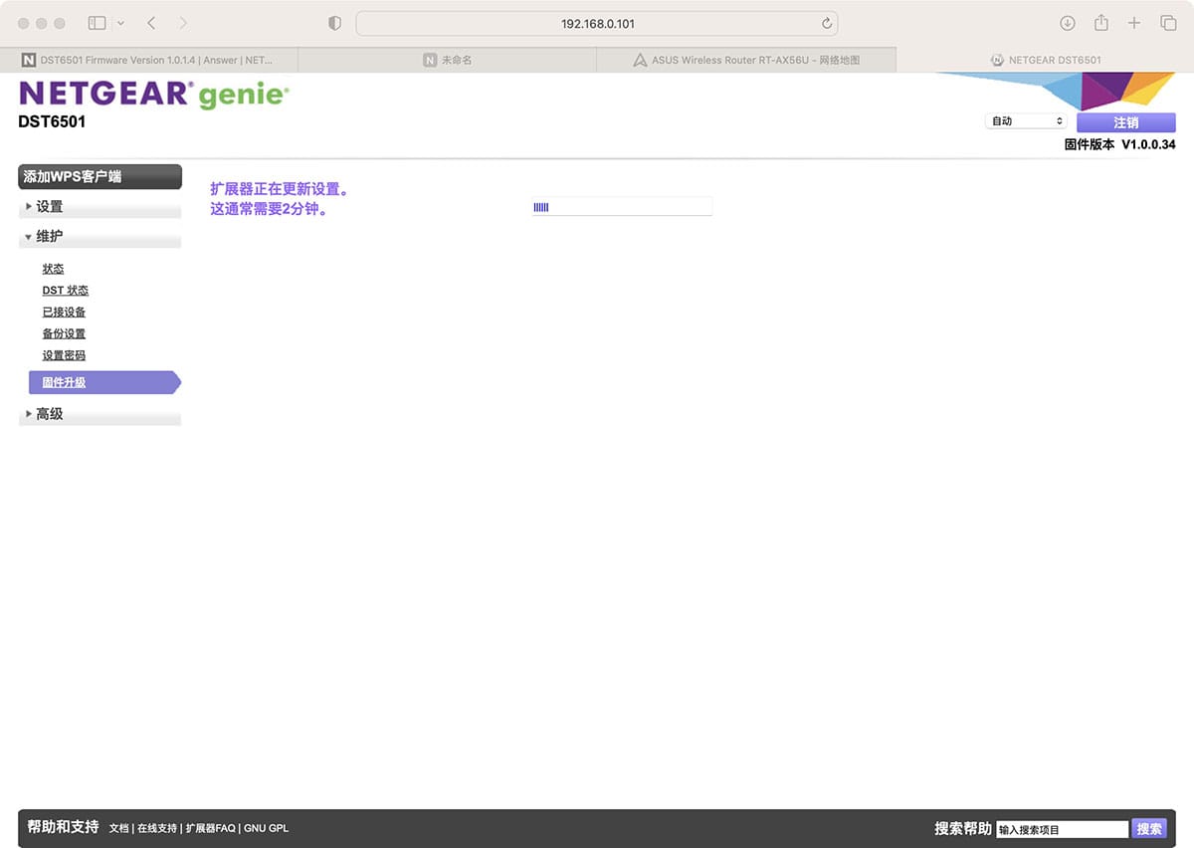This screenshot has width=1194, height=848.
Task: Expand the 高级 section
Action: click(100, 414)
